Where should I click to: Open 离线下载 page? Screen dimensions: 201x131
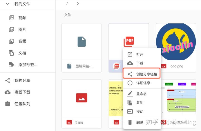coord(22,92)
